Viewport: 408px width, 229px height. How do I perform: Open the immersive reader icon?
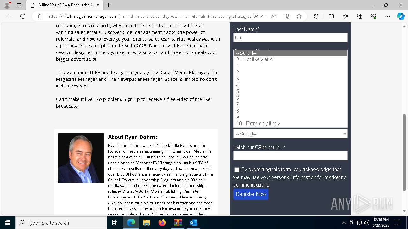(x=286, y=16)
